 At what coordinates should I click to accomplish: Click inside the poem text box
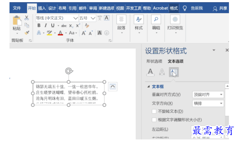[x=68, y=94]
